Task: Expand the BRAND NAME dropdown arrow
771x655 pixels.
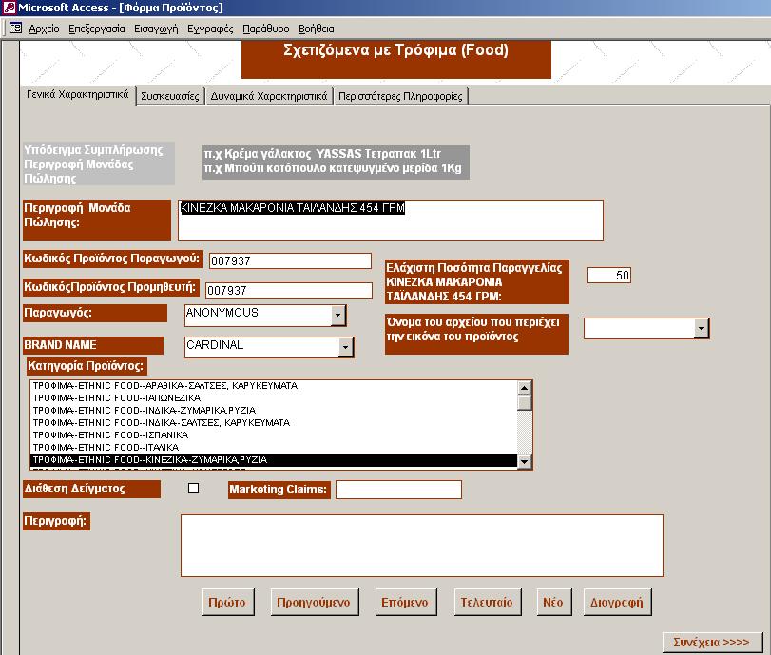Action: coord(345,347)
